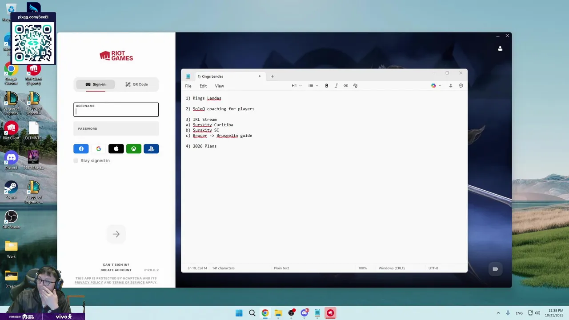
Task: Click 'Ln 10, Col 14' in status bar
Action: pyautogui.click(x=197, y=268)
